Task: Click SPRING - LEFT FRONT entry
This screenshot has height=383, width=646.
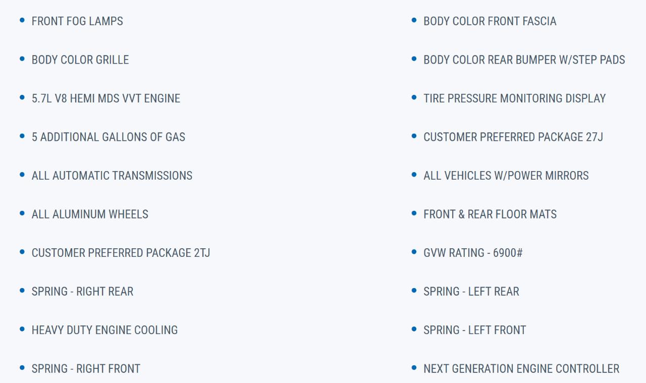Action: coord(475,330)
